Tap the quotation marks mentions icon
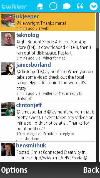The width and height of the screenshot is (100, 178). 80,6
